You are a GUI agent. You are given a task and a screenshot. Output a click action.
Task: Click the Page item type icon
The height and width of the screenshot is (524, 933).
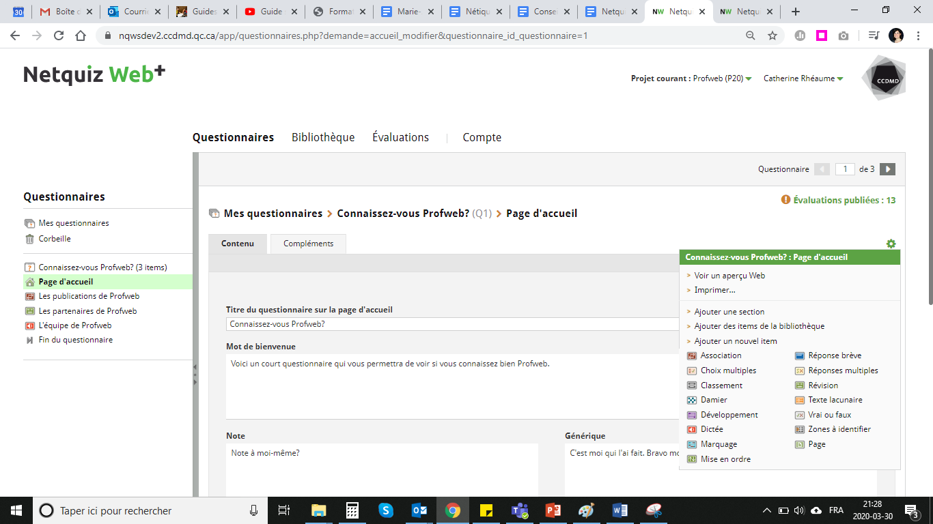(800, 444)
